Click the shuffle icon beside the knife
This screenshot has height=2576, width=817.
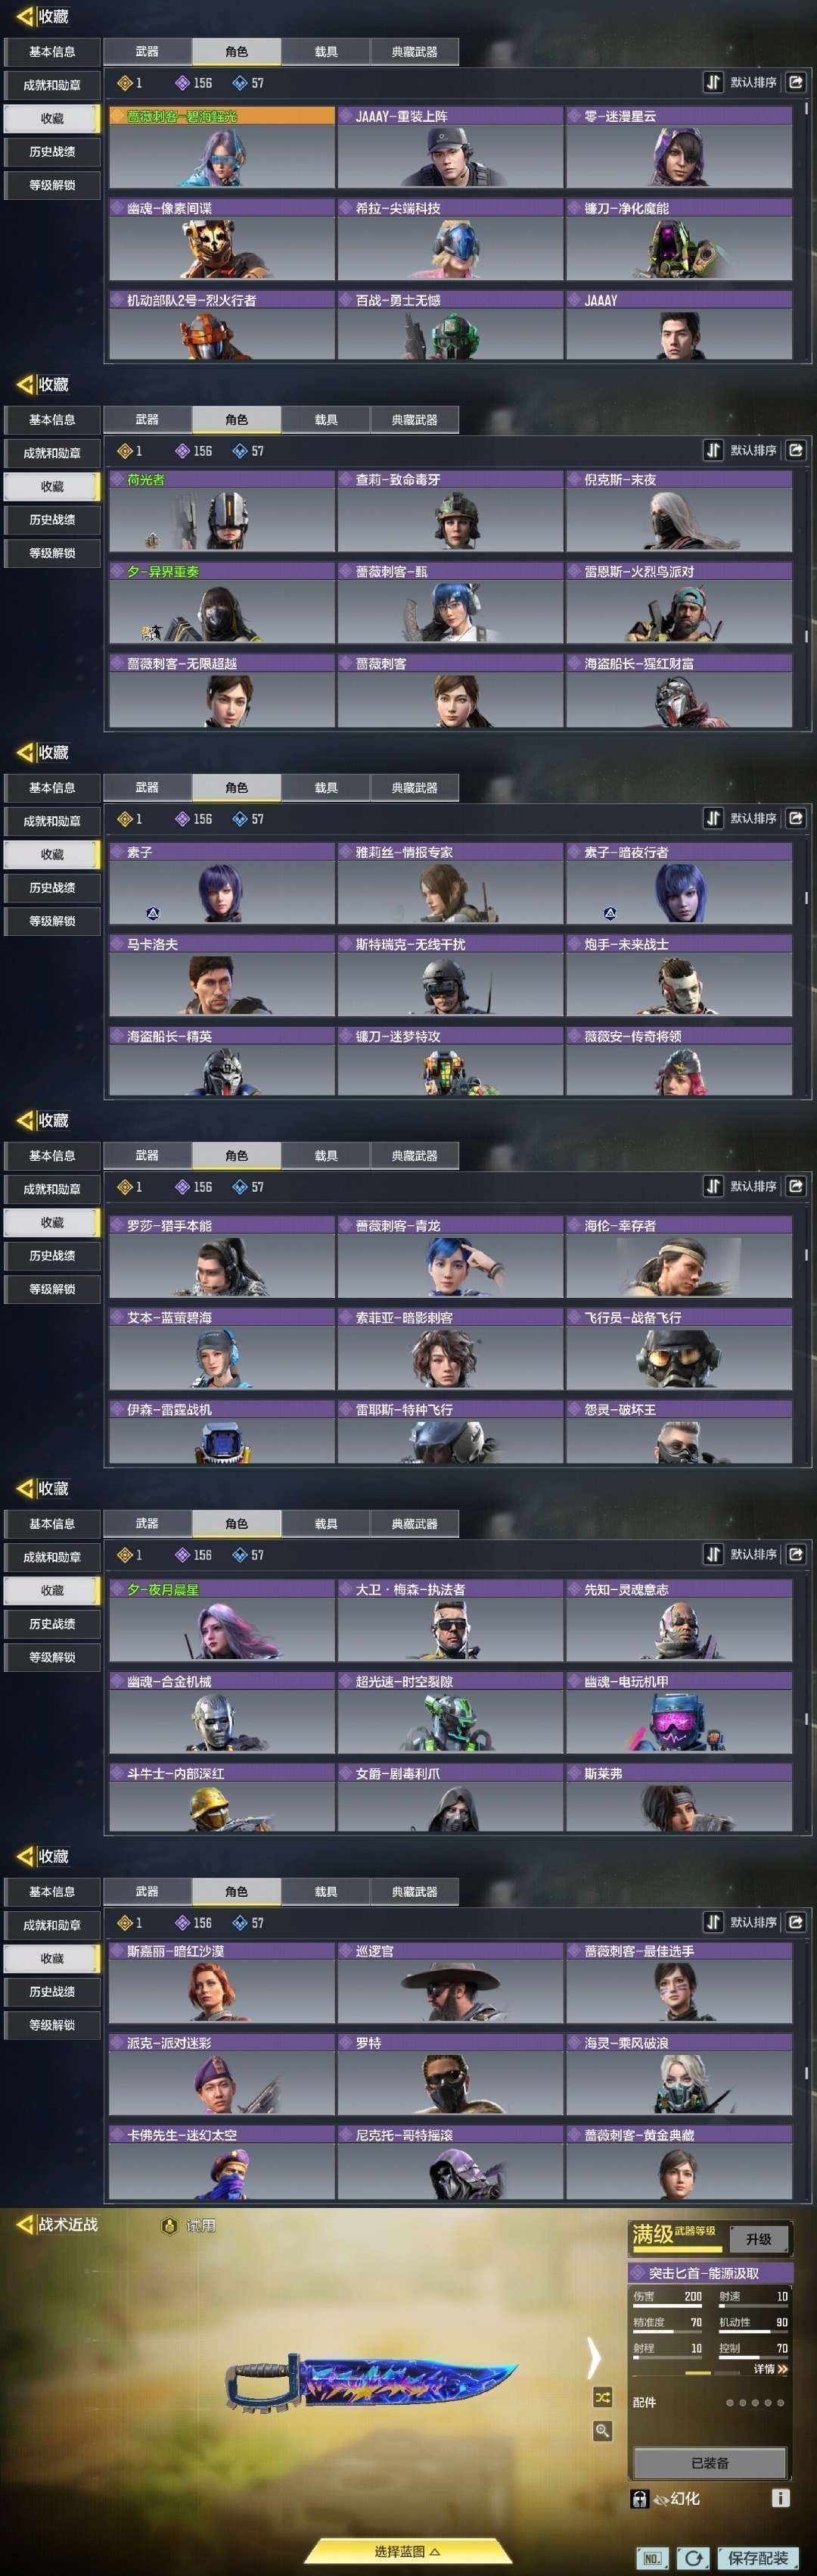tap(602, 2397)
